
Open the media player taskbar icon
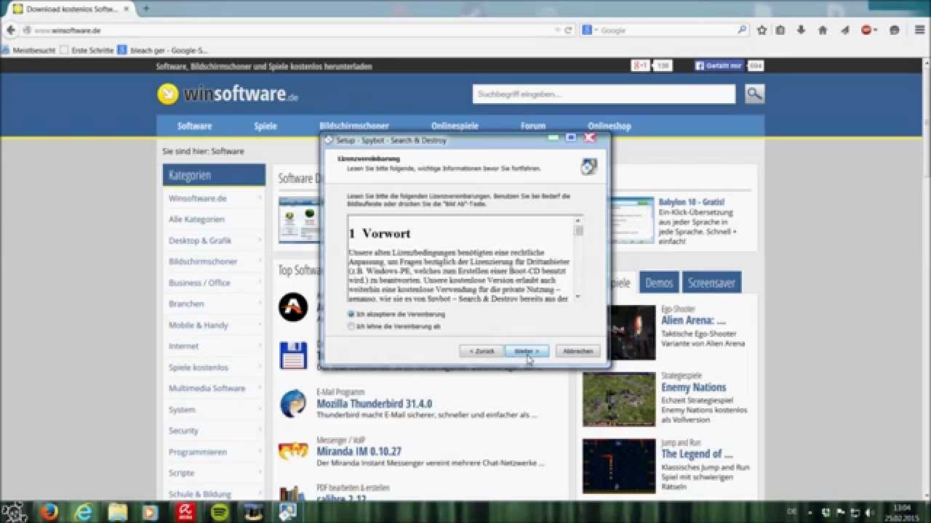[x=151, y=512]
